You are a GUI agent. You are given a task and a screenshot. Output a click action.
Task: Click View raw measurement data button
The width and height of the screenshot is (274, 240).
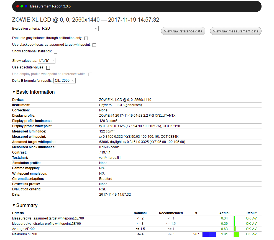coord(235,31)
